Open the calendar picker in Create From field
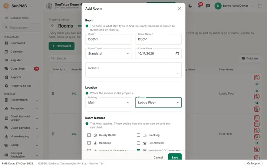This screenshot has width=267, height=167. 177,53
